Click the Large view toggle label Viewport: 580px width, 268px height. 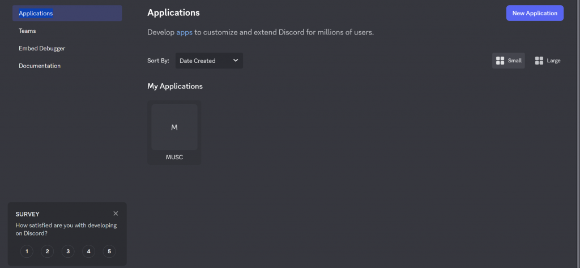[x=553, y=61]
